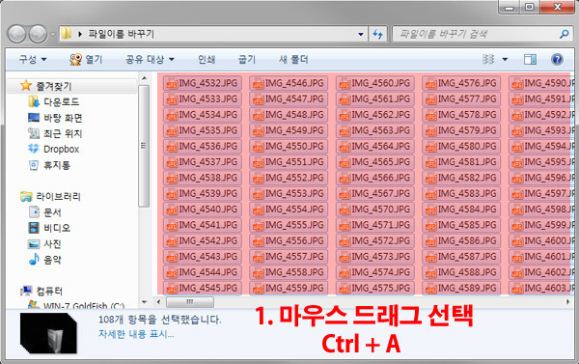Screen dimensions: 579x364
Task: Click the magnifier search icon
Action: [x=564, y=35]
